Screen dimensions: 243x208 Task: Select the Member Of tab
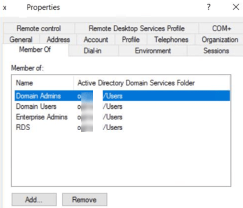click(x=35, y=50)
